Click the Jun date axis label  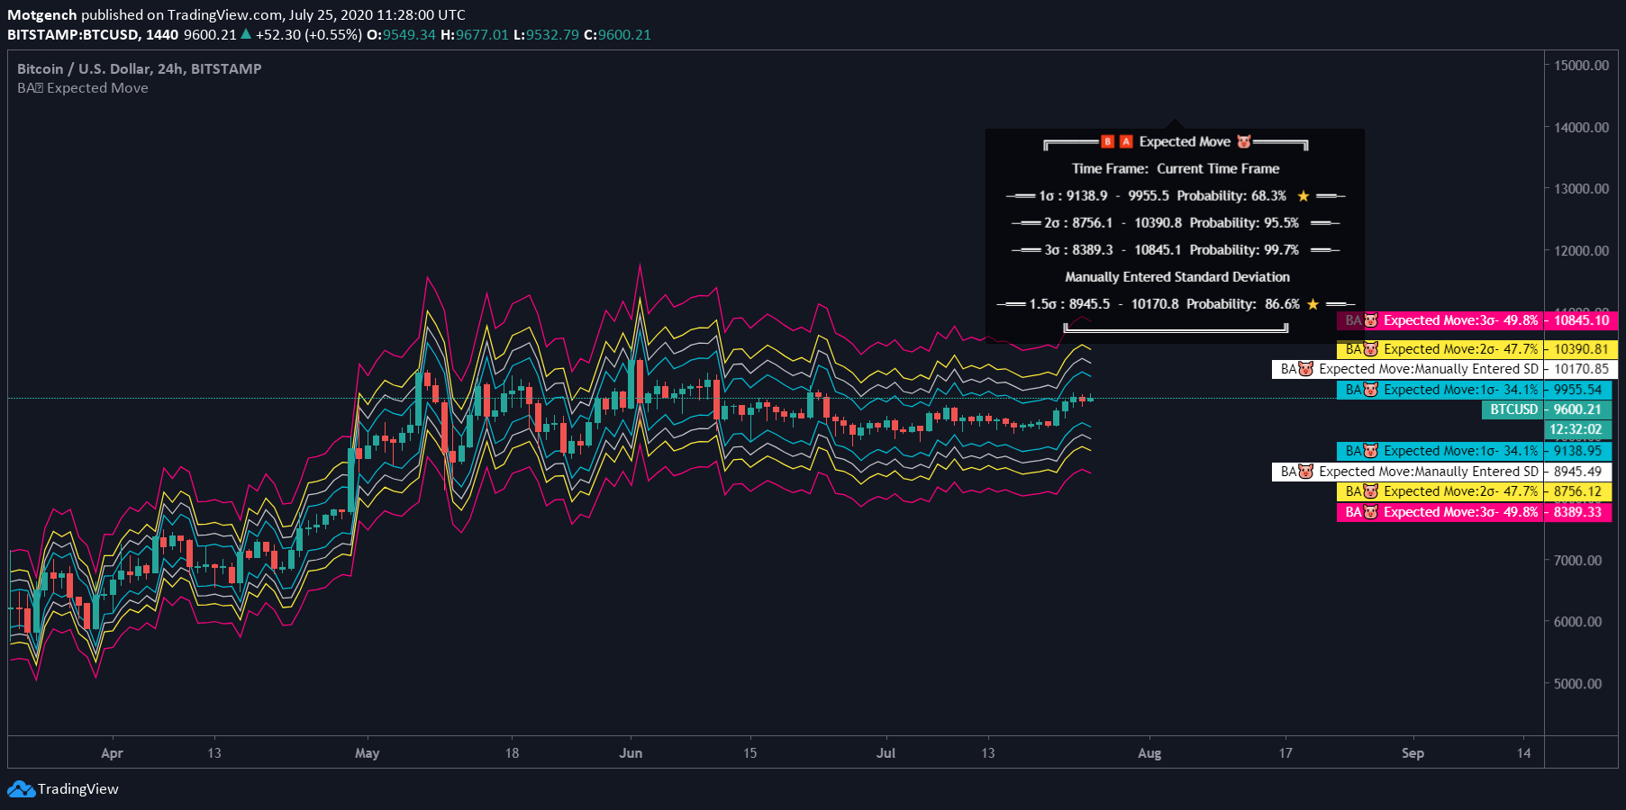pos(631,753)
